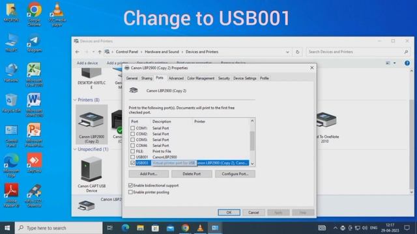Open Microsoft Excel desktop shortcut
Viewport: 417px width, 234px height.
(34, 75)
